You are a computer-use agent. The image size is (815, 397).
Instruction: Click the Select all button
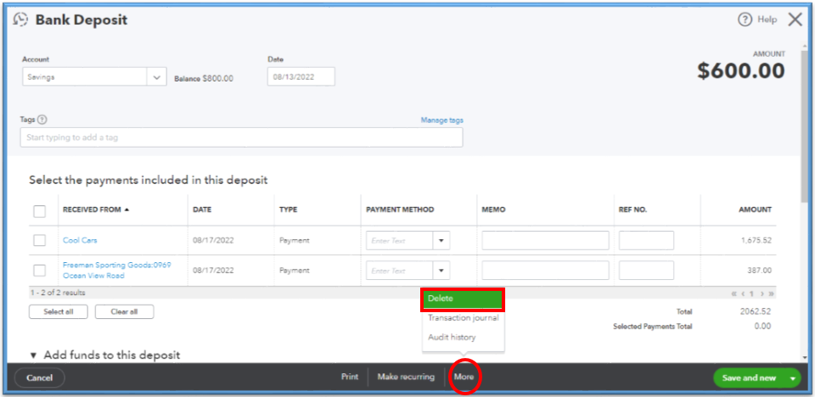tap(59, 312)
